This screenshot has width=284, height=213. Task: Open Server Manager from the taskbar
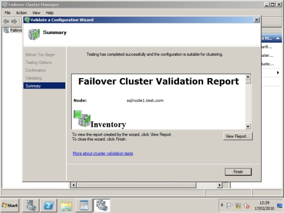coord(31,205)
